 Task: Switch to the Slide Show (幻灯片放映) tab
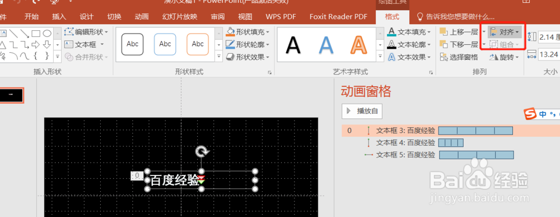pos(180,16)
